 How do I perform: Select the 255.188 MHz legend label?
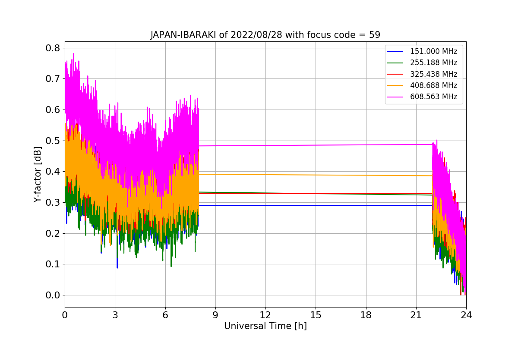pos(433,63)
